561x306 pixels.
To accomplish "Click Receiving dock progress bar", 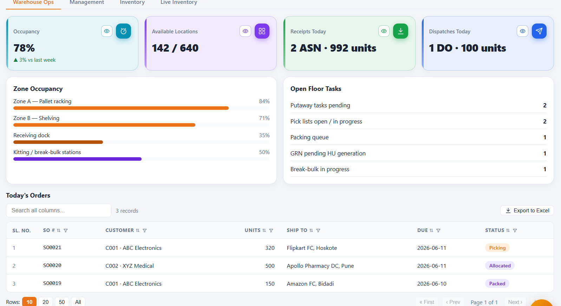I will point(141,142).
